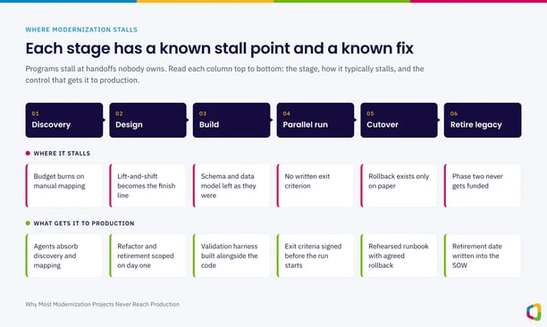Select the 01 Discovery stage box
This screenshot has width=547, height=327.
click(64, 120)
